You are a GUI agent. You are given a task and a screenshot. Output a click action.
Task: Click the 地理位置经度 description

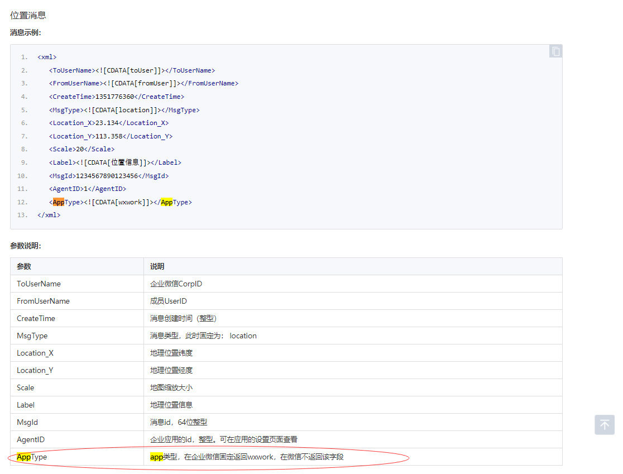coord(171,370)
